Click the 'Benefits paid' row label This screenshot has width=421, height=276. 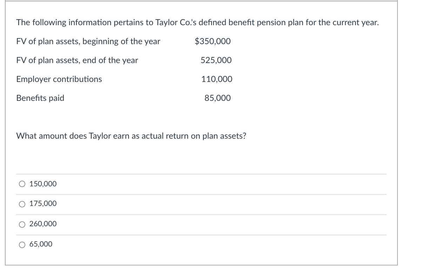(x=40, y=98)
